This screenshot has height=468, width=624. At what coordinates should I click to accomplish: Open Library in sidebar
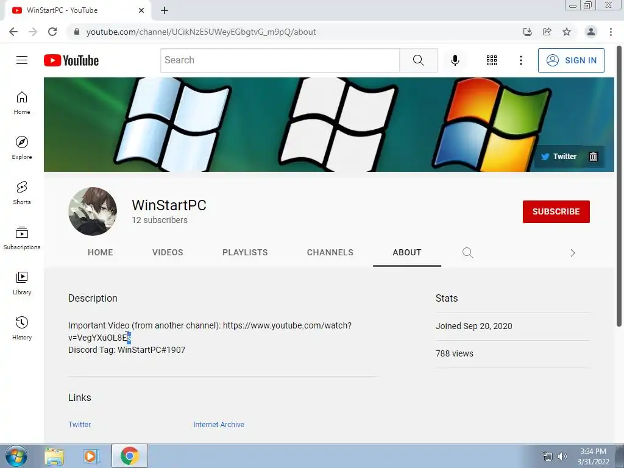(22, 283)
